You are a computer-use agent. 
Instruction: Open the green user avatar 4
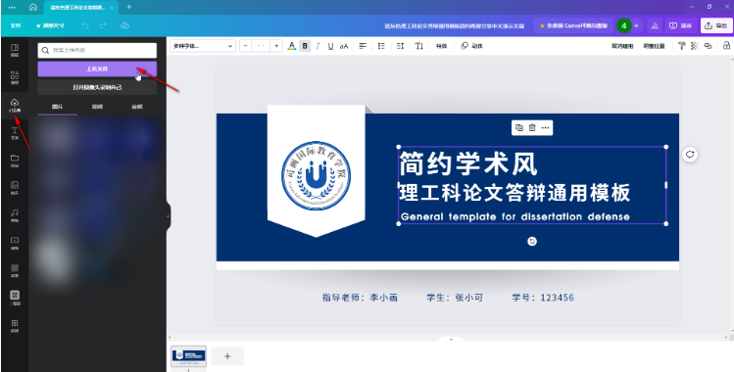(623, 25)
